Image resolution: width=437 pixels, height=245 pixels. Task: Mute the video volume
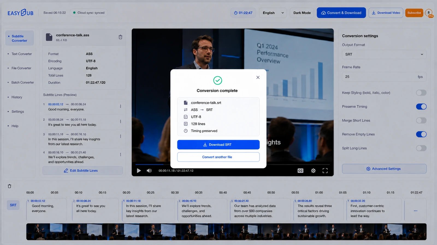click(149, 171)
